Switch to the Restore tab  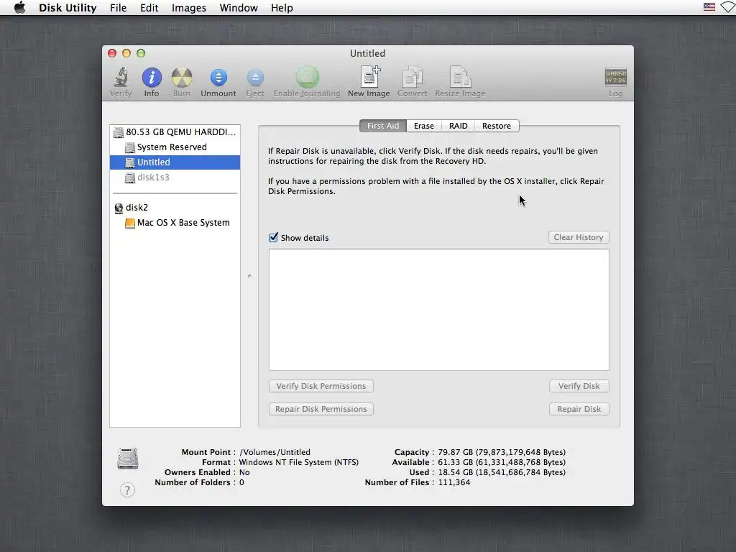[x=497, y=126]
